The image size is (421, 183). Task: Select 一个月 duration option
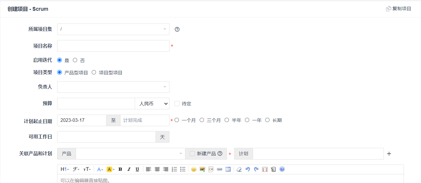177,120
